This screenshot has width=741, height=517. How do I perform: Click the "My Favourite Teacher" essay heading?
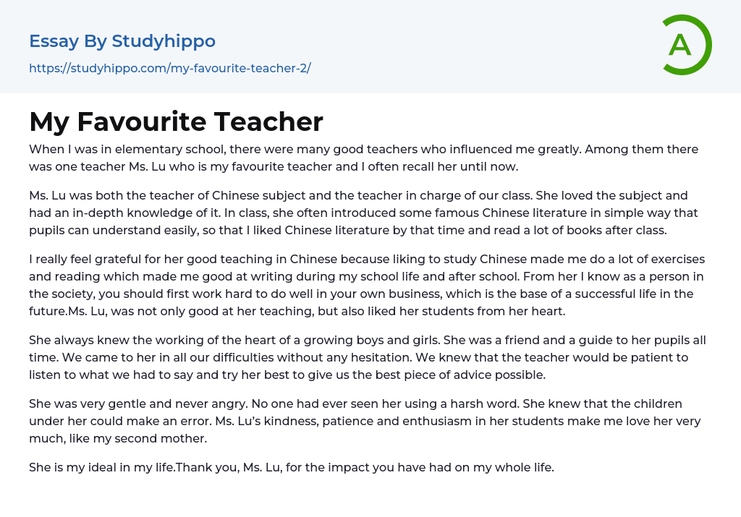(x=176, y=121)
